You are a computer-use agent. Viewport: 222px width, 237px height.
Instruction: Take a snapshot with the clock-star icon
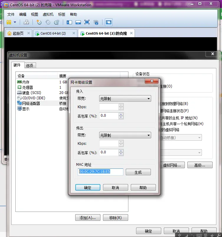tap(39, 22)
